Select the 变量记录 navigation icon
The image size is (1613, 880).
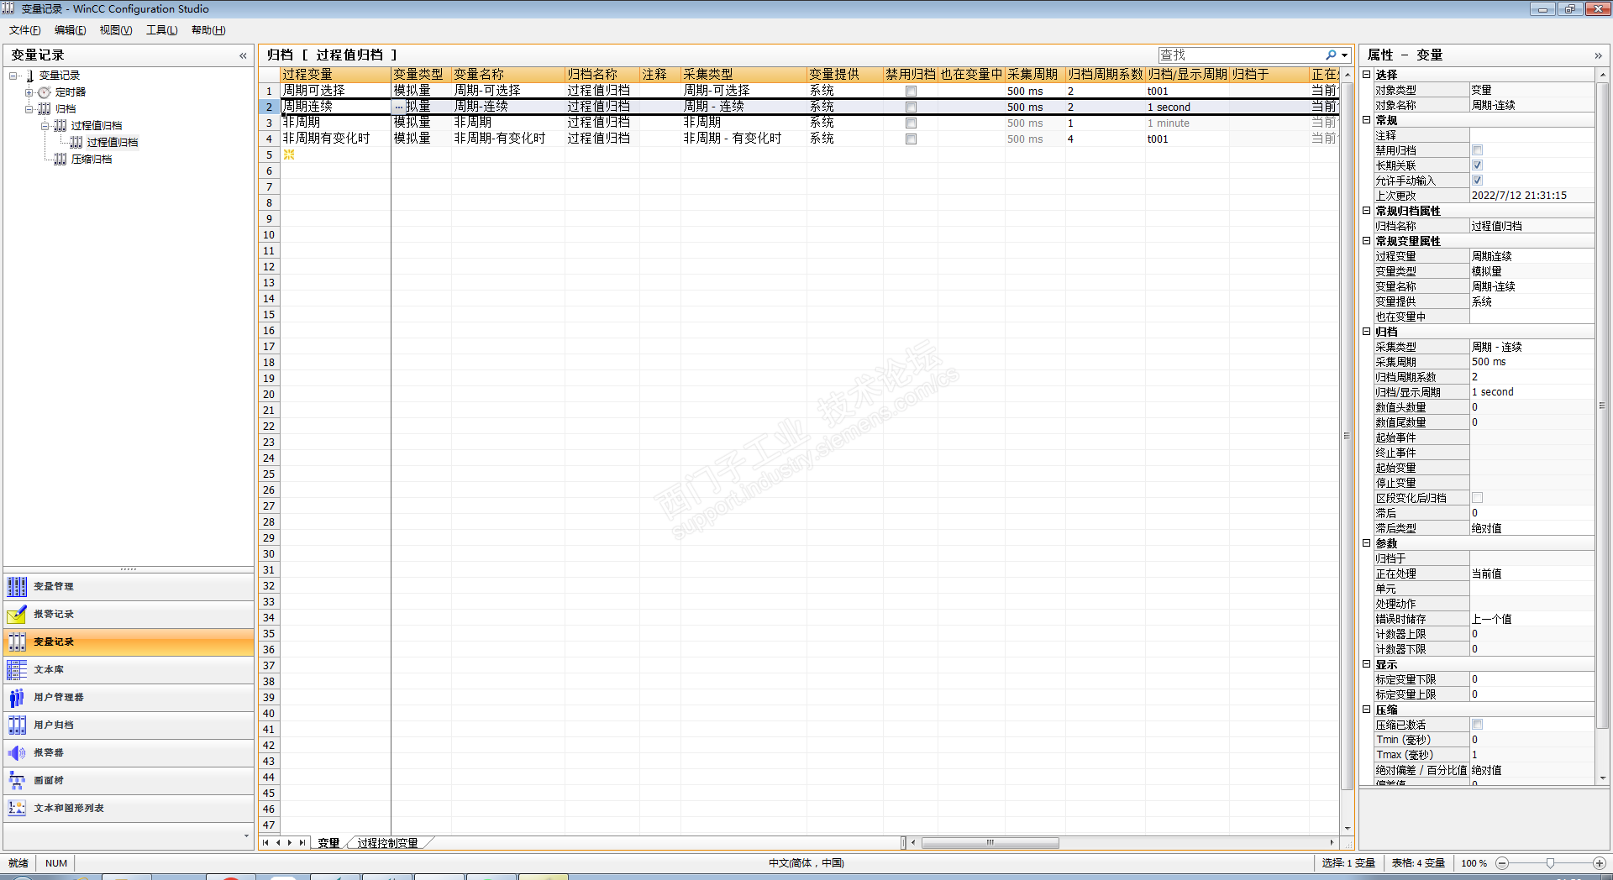pos(17,642)
